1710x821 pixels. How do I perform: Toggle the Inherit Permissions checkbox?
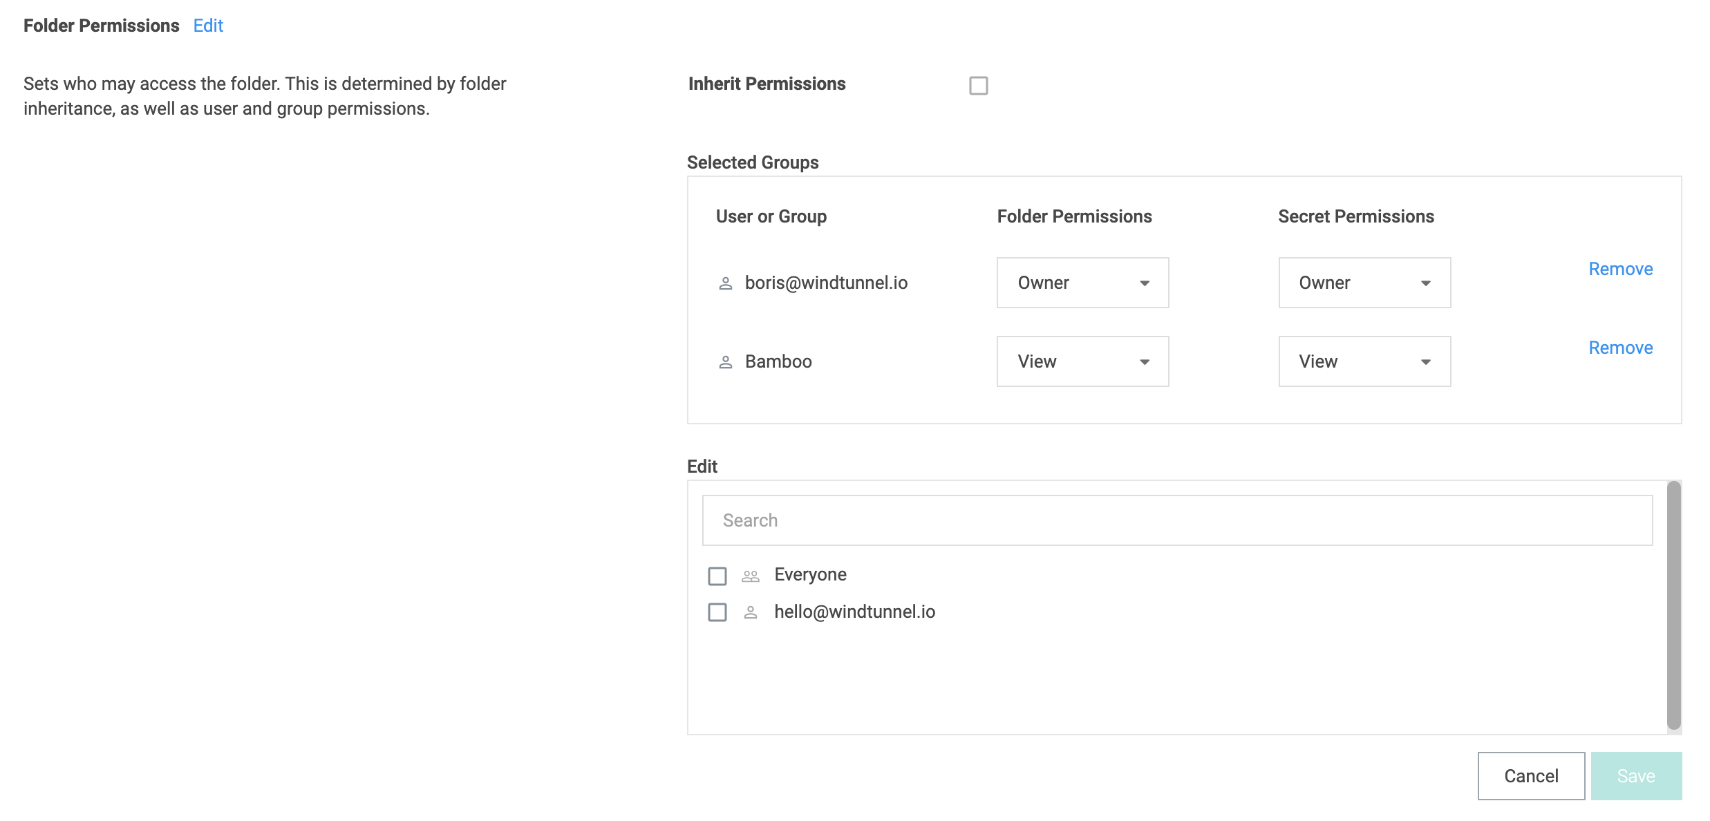point(978,86)
